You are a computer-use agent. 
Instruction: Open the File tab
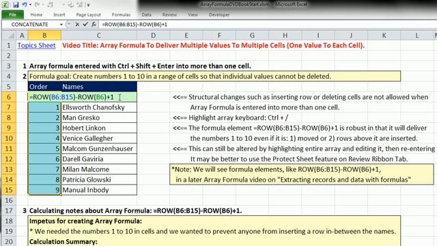12,14
